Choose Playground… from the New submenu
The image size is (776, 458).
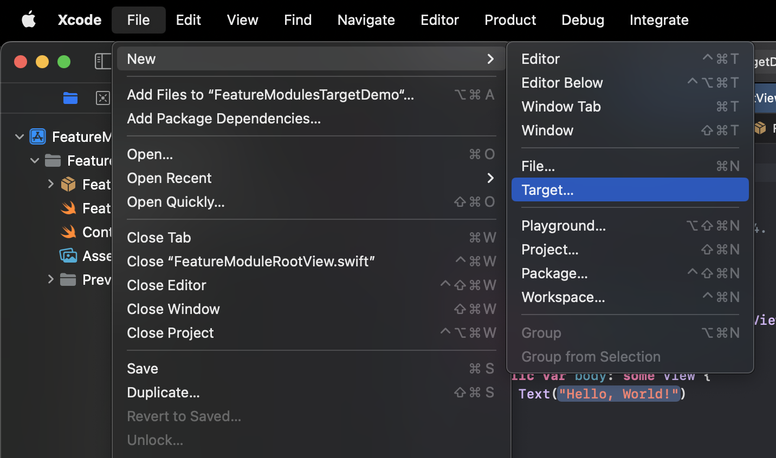[564, 226]
